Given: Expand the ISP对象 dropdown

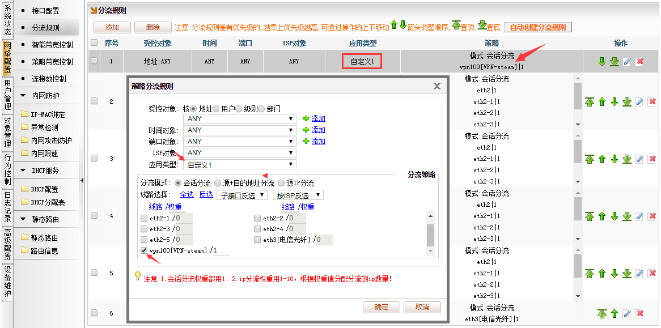Looking at the screenshot, I should 240,153.
